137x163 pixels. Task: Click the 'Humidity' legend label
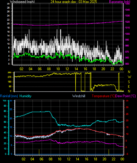click(x=25, y=96)
